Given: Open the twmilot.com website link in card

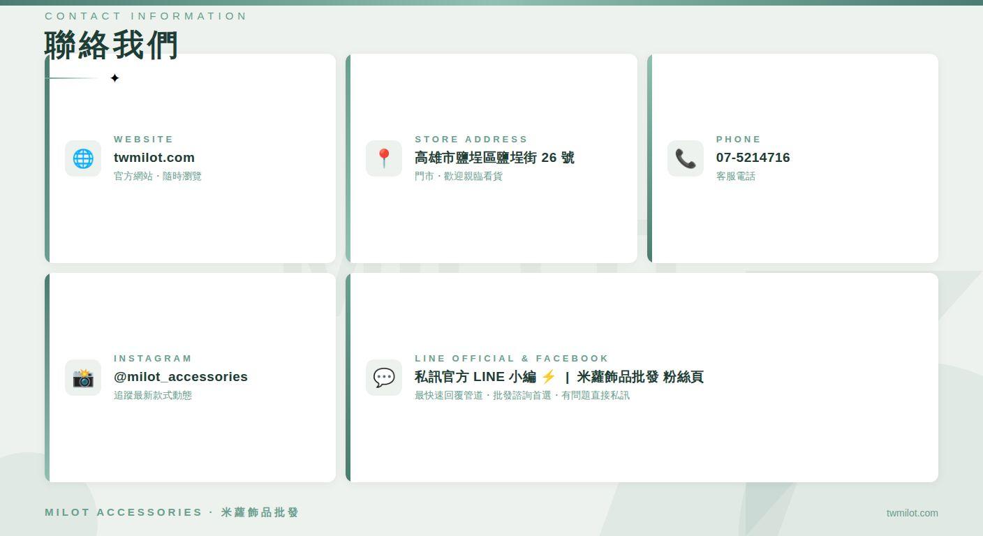Looking at the screenshot, I should 154,158.
